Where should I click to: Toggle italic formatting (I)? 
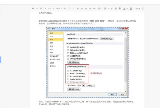69,8
